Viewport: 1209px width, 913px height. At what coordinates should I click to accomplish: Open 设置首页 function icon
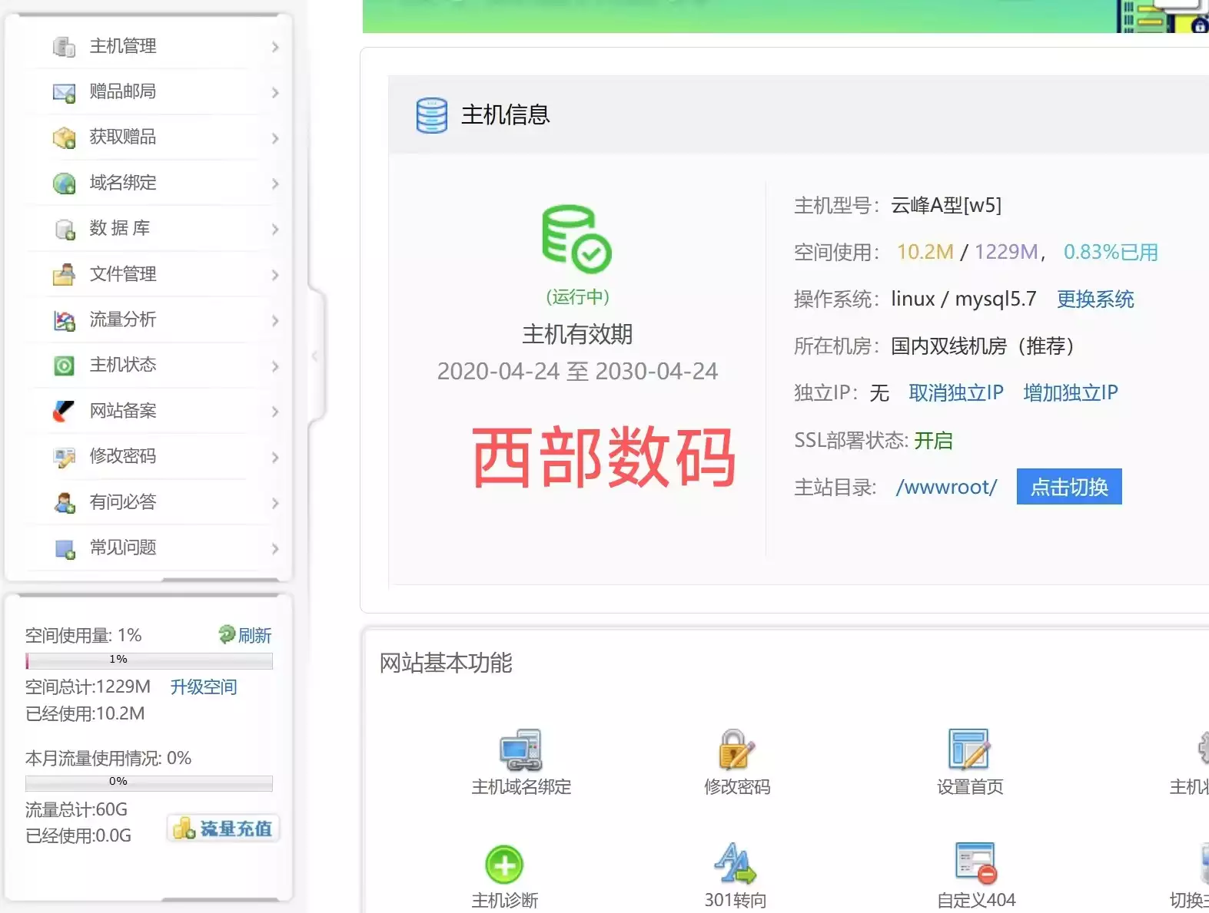tap(969, 749)
